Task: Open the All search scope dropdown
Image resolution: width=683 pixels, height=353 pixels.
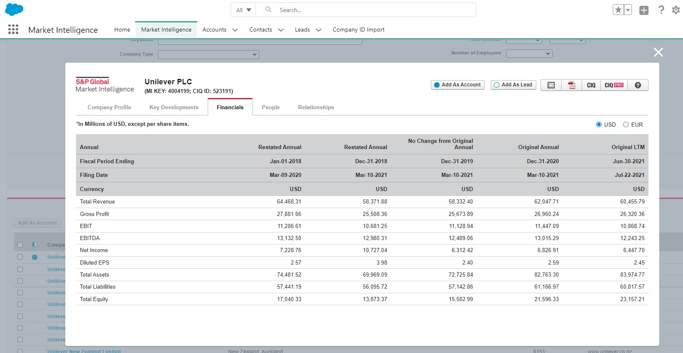Action: tap(243, 10)
